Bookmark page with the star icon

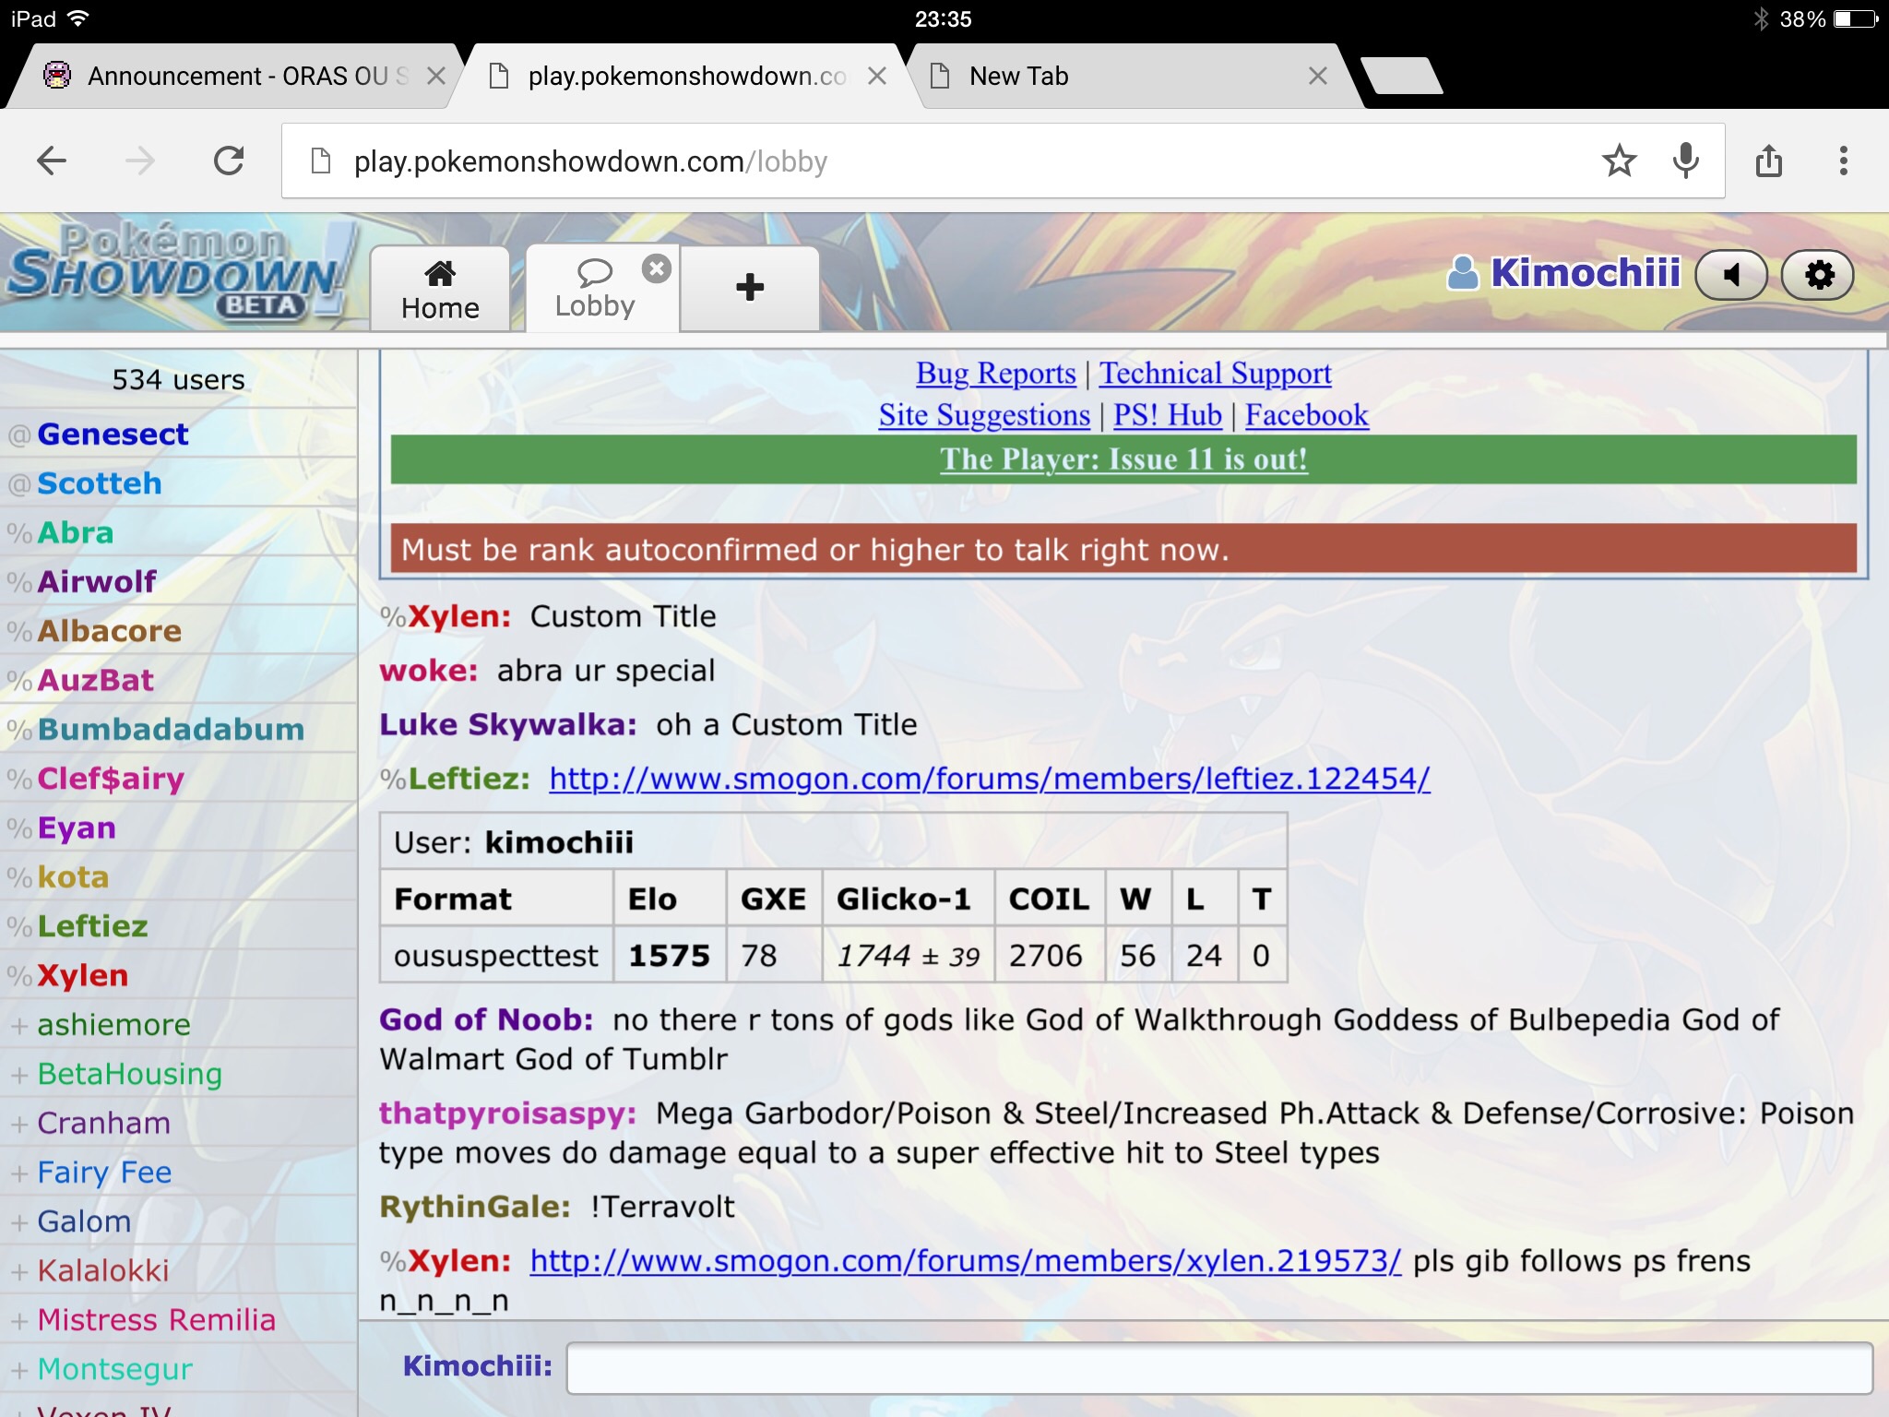point(1619,161)
